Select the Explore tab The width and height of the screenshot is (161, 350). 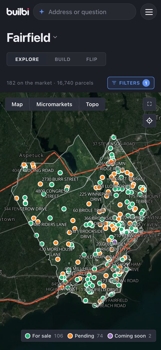pos(27,59)
